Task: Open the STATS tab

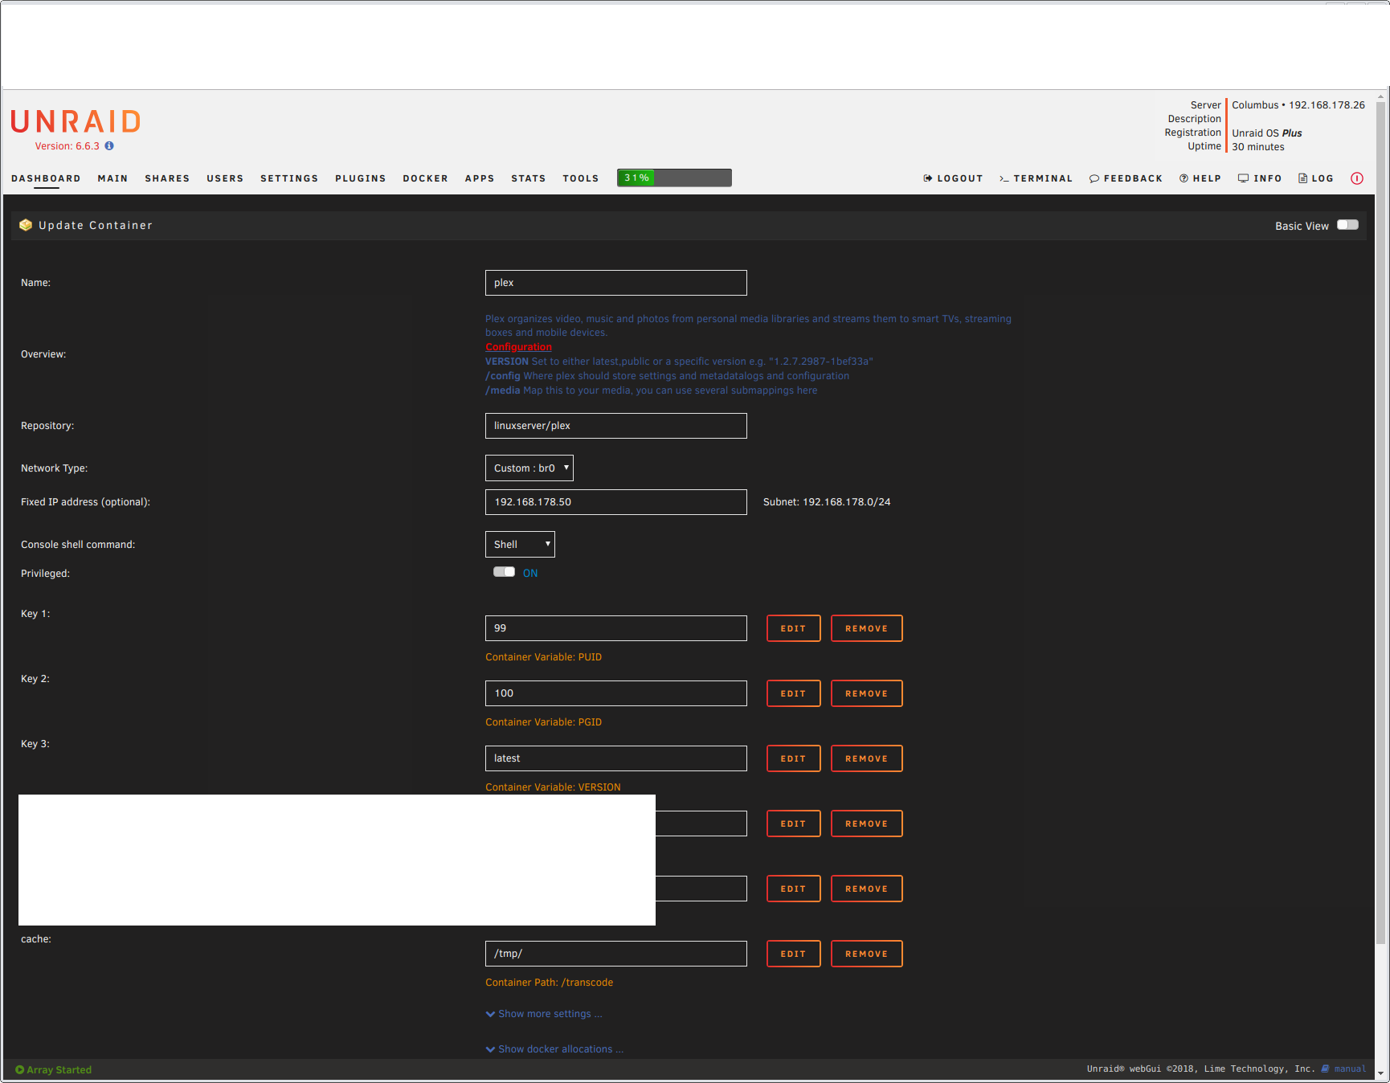Action: coord(529,178)
